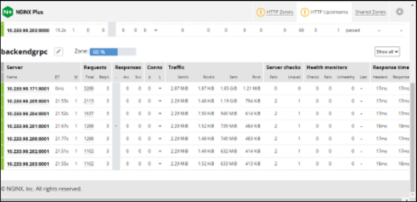Open the Shared Zones tab
This screenshot has height=202, width=417.
tap(371, 12)
